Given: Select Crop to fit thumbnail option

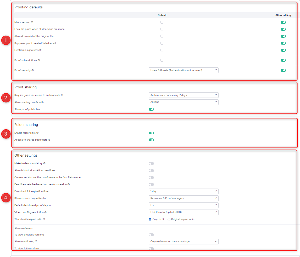Looking at the screenshot, I should pyautogui.click(x=150, y=219).
